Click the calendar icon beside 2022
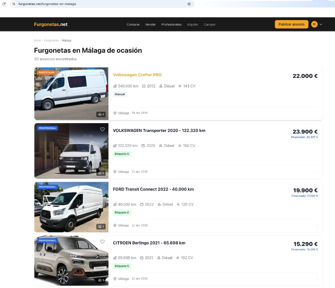 click(142, 204)
